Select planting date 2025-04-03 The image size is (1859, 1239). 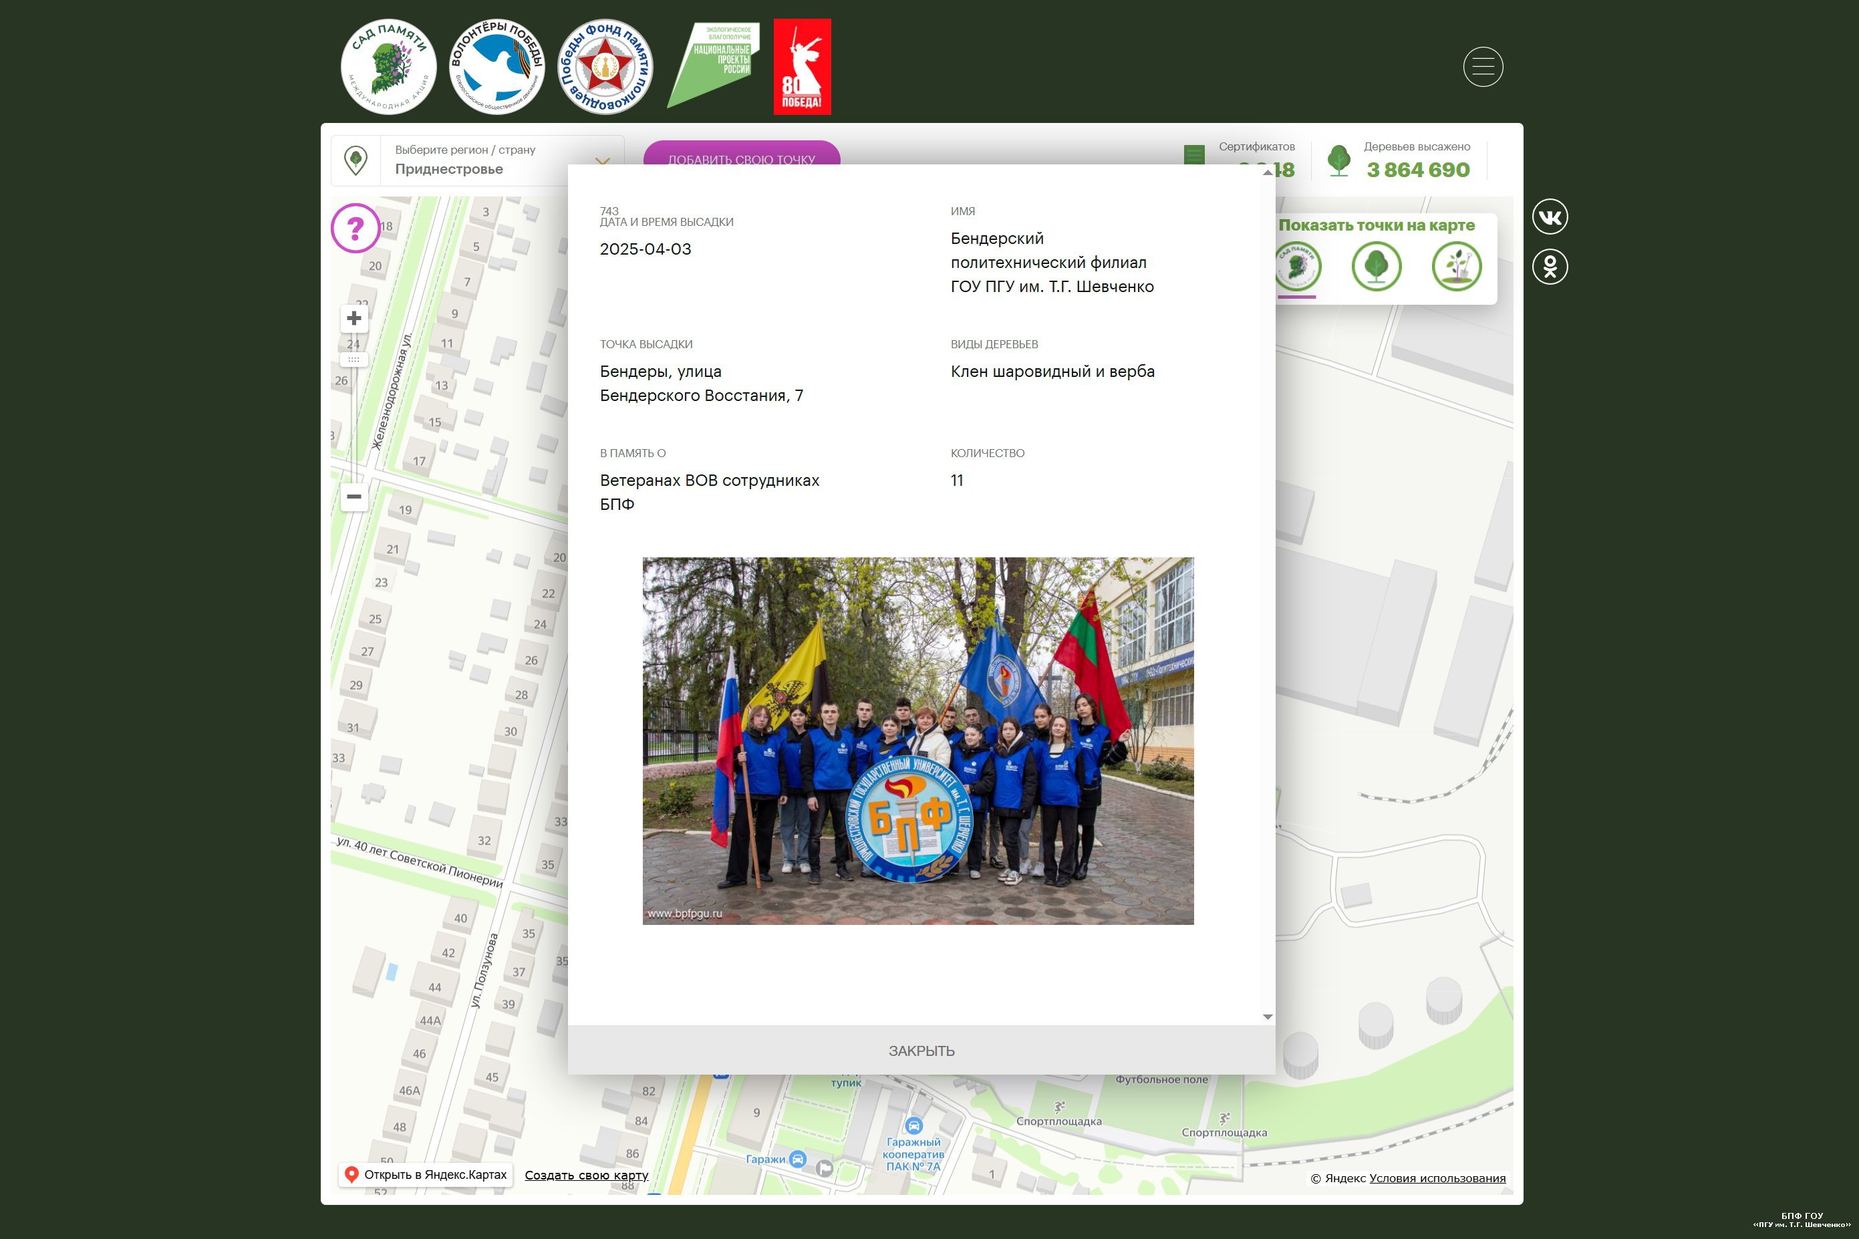point(646,250)
